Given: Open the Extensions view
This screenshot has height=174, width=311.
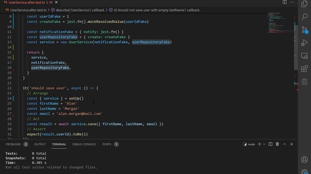Looking at the screenshot, I should pos(304,69).
